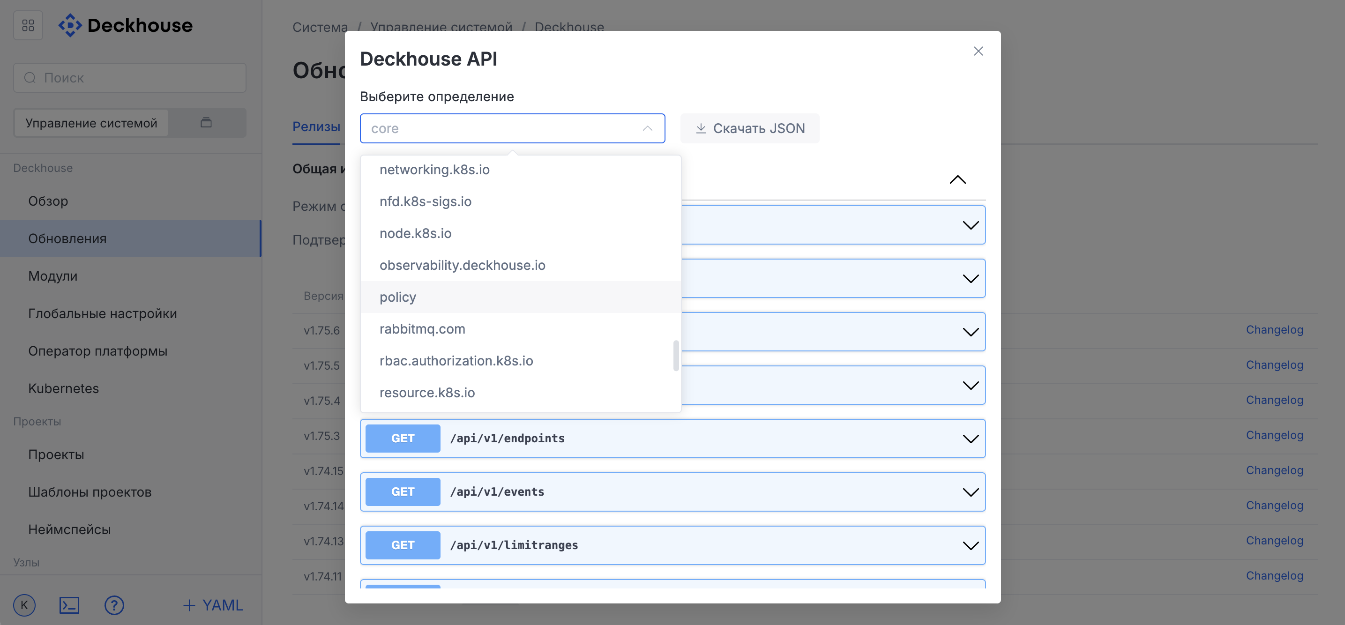Close the Deckhouse API dialog

tap(978, 51)
